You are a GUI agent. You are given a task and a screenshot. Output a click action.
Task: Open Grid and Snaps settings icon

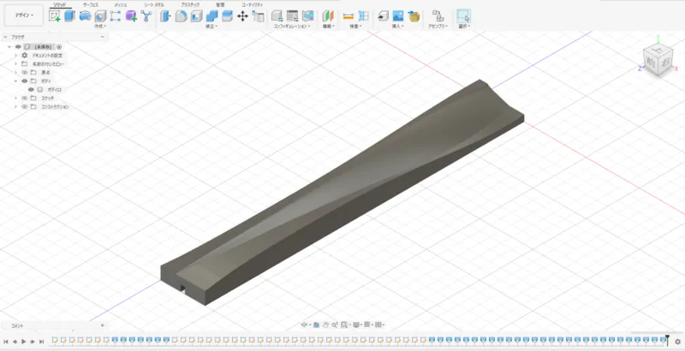(x=367, y=324)
